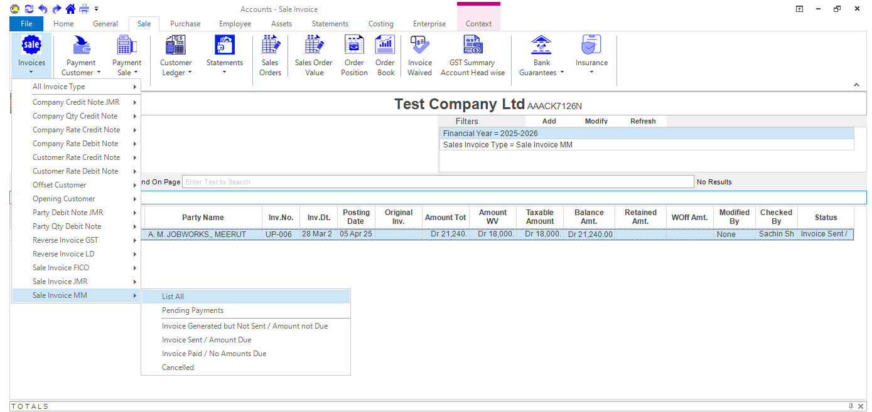Switch to the Purchase ribbon tab

coord(185,24)
